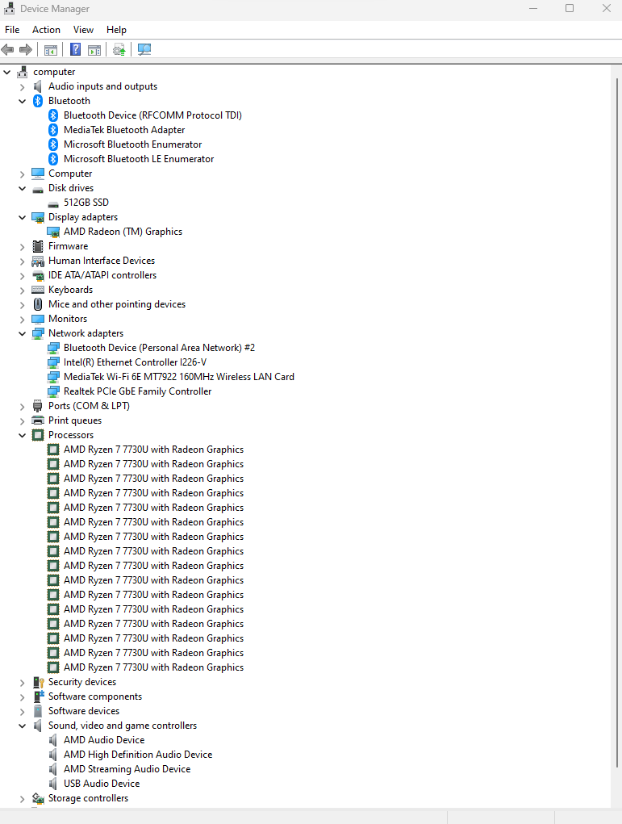Expand the Software devices category
The image size is (622, 824).
click(22, 712)
